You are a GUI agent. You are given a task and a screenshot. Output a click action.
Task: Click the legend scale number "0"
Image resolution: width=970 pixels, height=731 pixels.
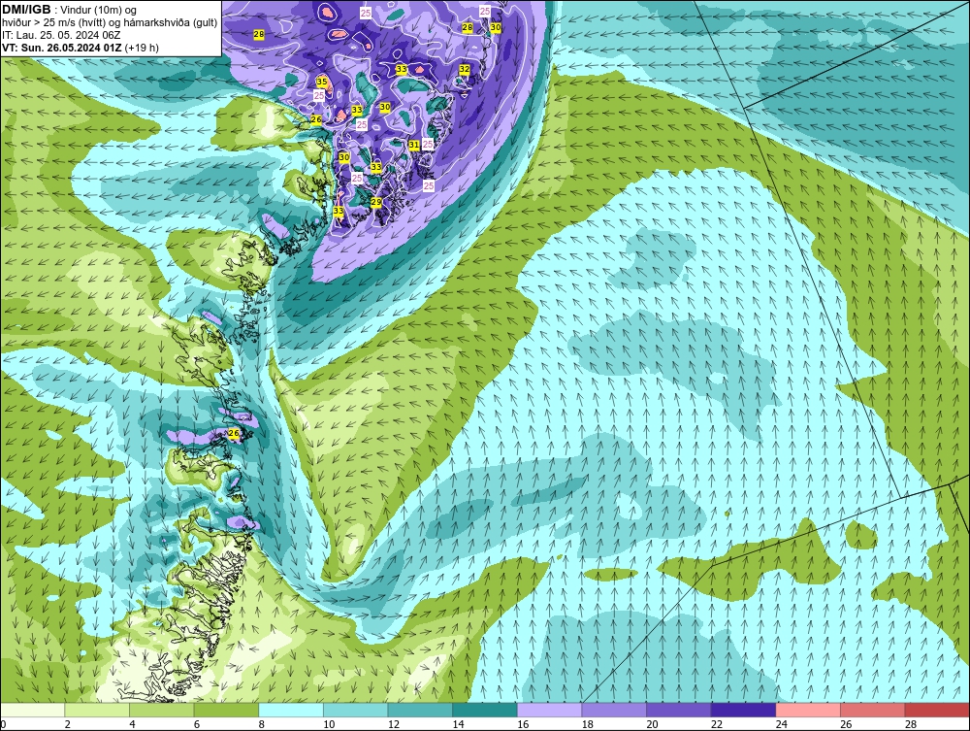(x=3, y=724)
